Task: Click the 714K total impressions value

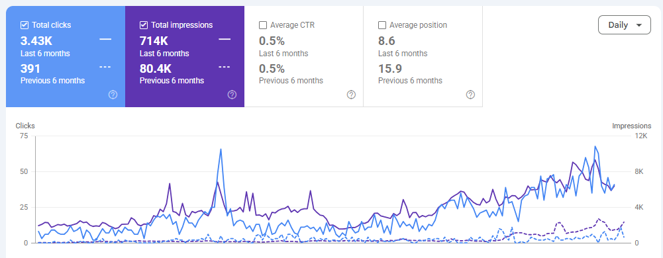Action: click(154, 41)
